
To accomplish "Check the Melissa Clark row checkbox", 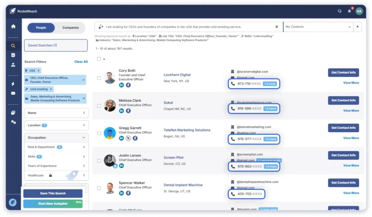I will click(99, 106).
